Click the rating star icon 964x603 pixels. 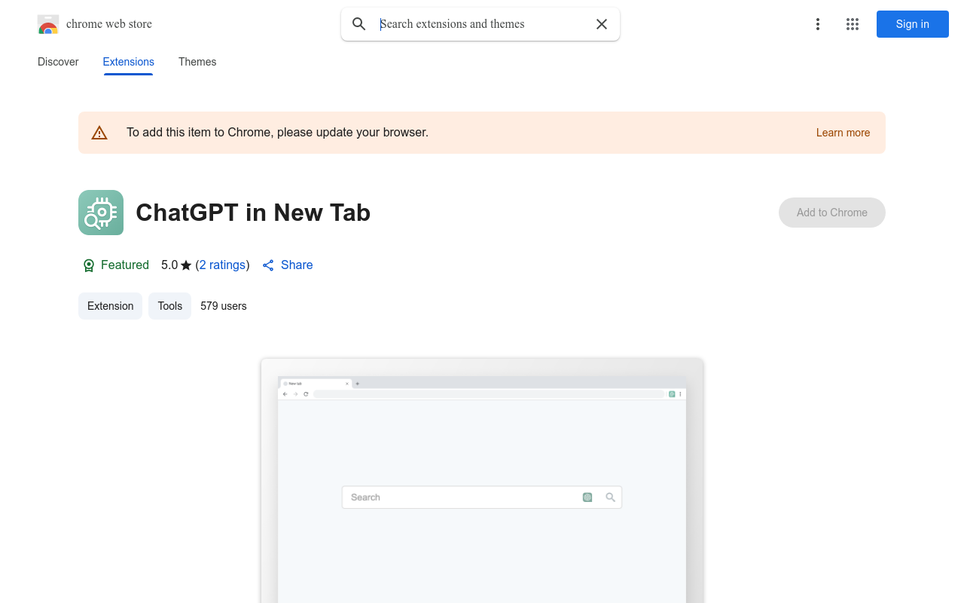pyautogui.click(x=186, y=265)
